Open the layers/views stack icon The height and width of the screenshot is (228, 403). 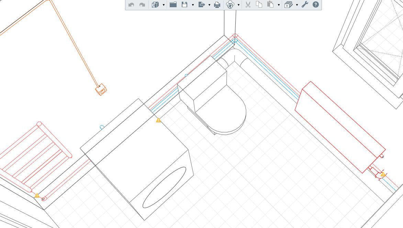coord(289,4)
